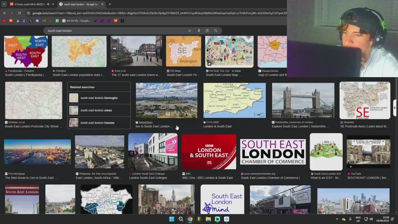The height and width of the screenshot is (224, 398).
Task: Open the YouTube bookmark icon
Action: 4,21
